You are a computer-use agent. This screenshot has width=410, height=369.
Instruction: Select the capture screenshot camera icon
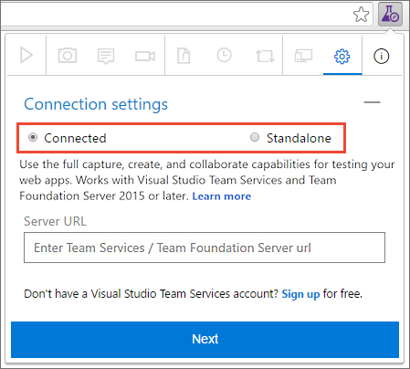tap(68, 56)
